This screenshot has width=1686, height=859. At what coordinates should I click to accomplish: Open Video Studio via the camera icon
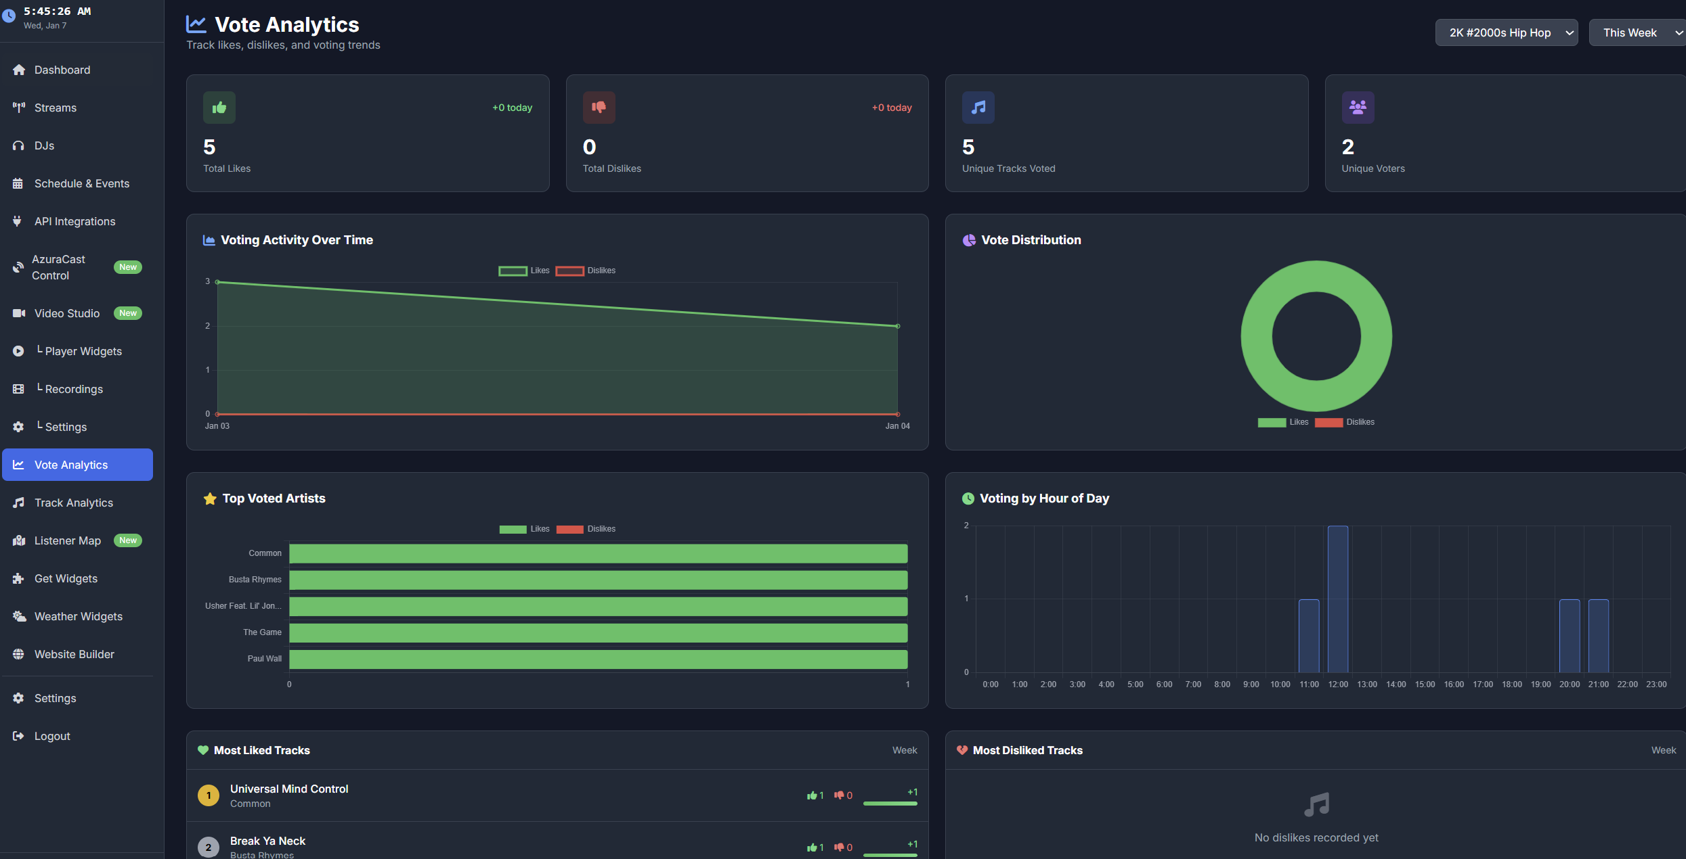[x=18, y=313]
